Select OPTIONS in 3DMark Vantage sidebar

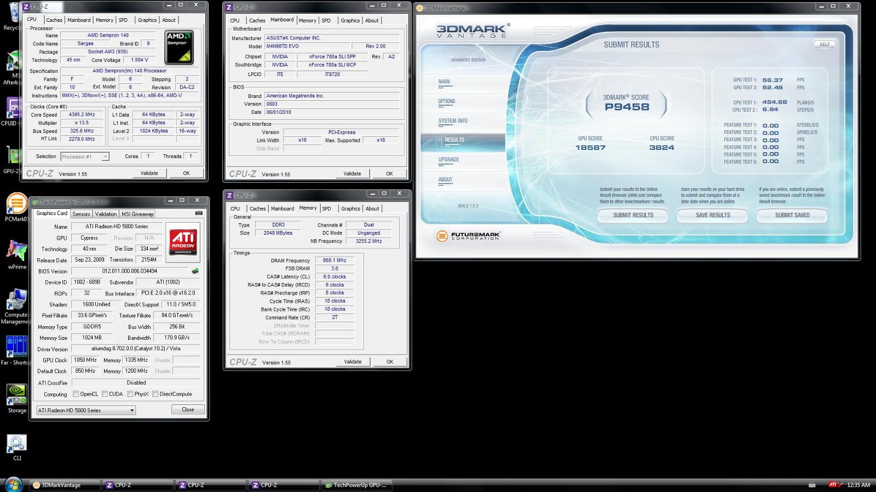(x=447, y=101)
